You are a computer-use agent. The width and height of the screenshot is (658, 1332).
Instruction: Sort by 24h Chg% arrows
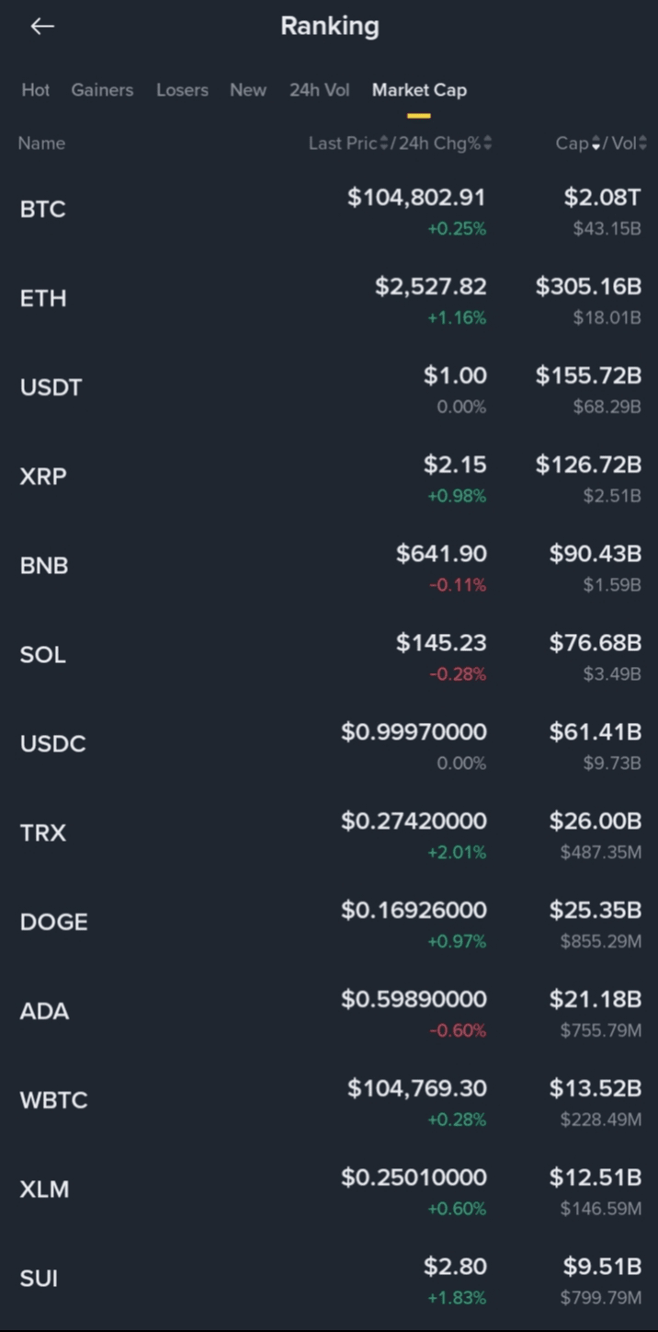pos(487,144)
